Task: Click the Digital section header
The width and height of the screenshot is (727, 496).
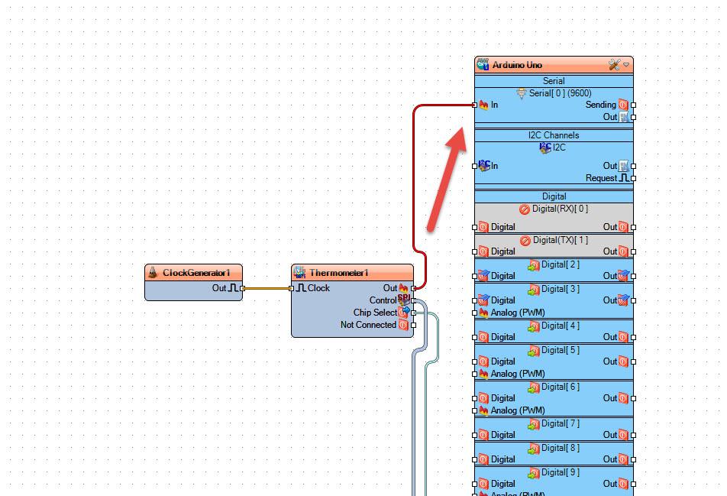Action: tap(554, 196)
